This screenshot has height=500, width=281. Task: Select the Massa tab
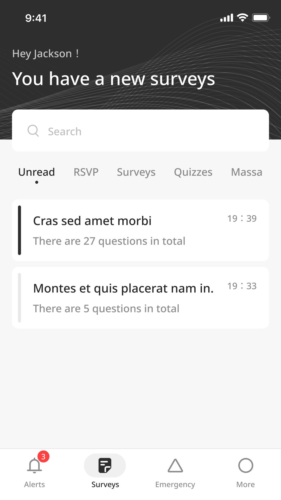tap(247, 172)
